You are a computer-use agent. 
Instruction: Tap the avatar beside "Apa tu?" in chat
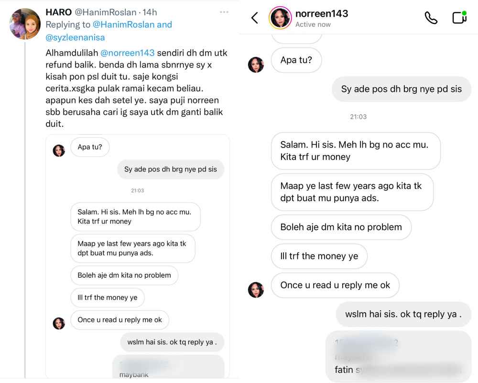(256, 64)
